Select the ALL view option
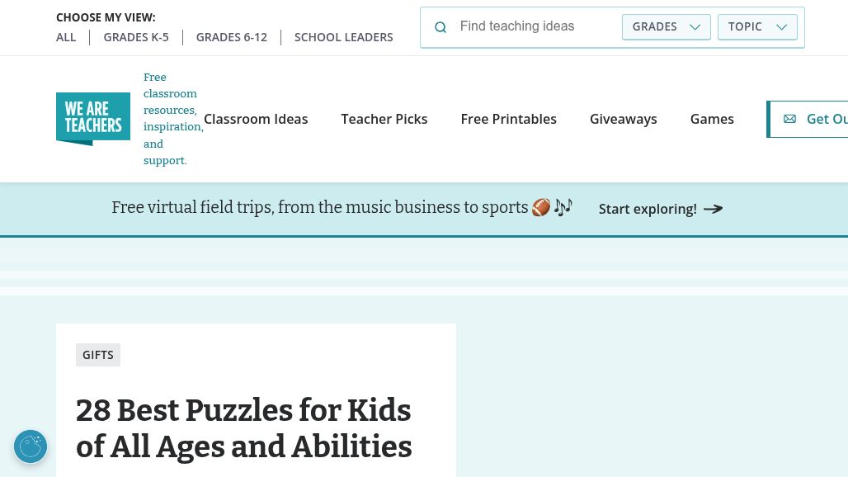The width and height of the screenshot is (848, 477). (66, 37)
